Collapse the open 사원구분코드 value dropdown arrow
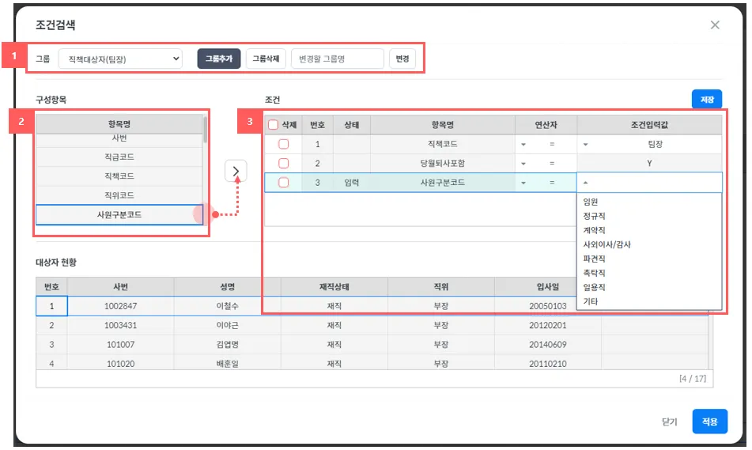The height and width of the screenshot is (450, 752). click(x=585, y=183)
